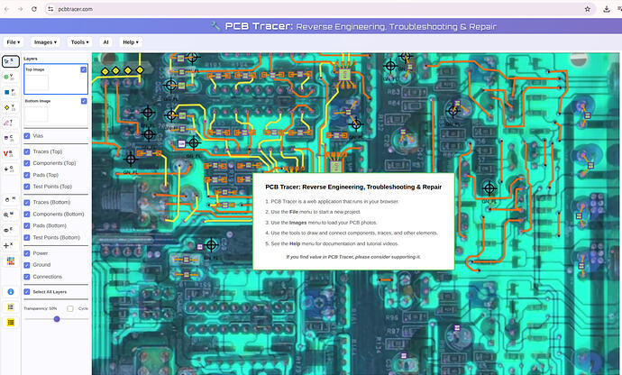This screenshot has height=375, width=622.
Task: Select the Select (S) pointer tool
Action: tap(10, 61)
